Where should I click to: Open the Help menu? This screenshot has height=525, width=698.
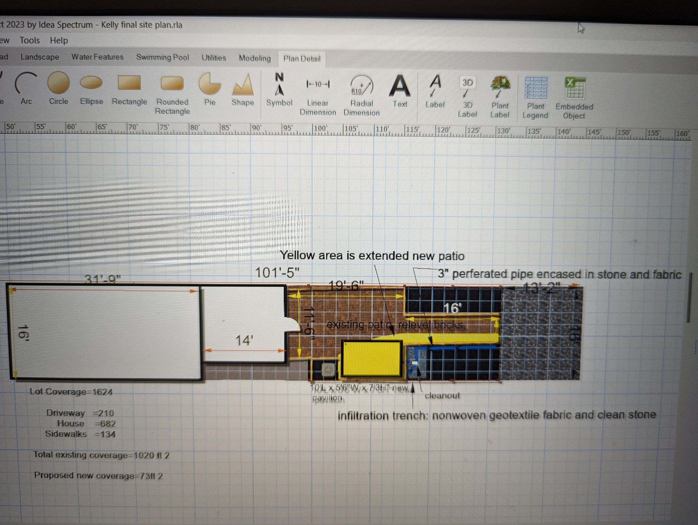(x=59, y=40)
